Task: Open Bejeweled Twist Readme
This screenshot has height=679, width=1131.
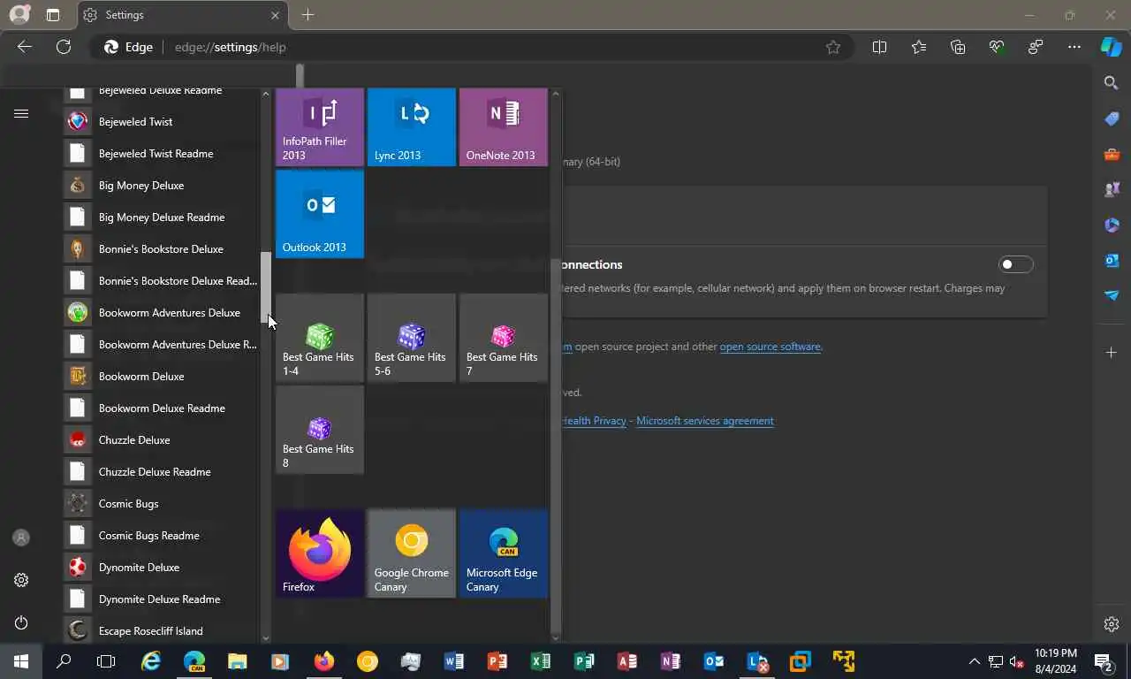Action: tap(161, 154)
